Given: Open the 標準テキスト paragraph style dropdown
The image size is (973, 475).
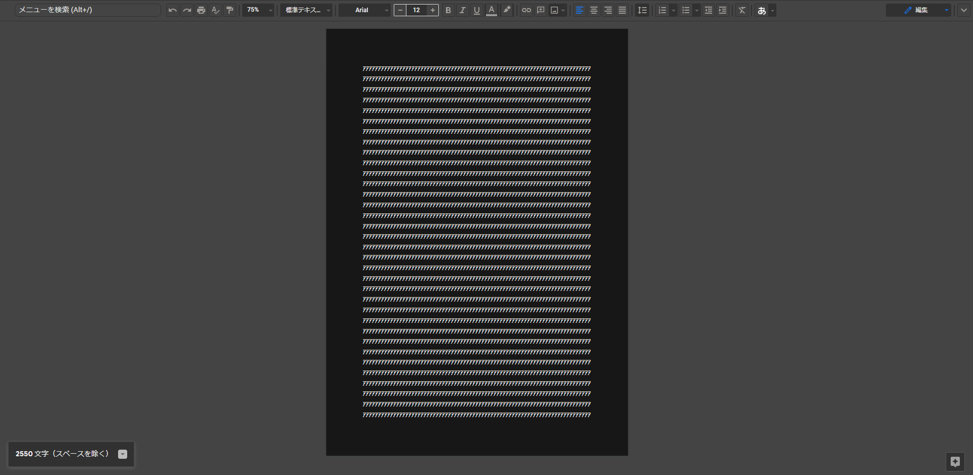Looking at the screenshot, I should pos(307,10).
